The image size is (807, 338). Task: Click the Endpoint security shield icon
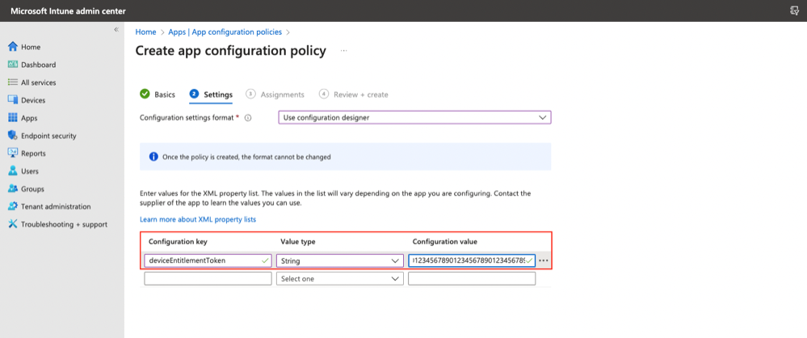click(x=13, y=136)
